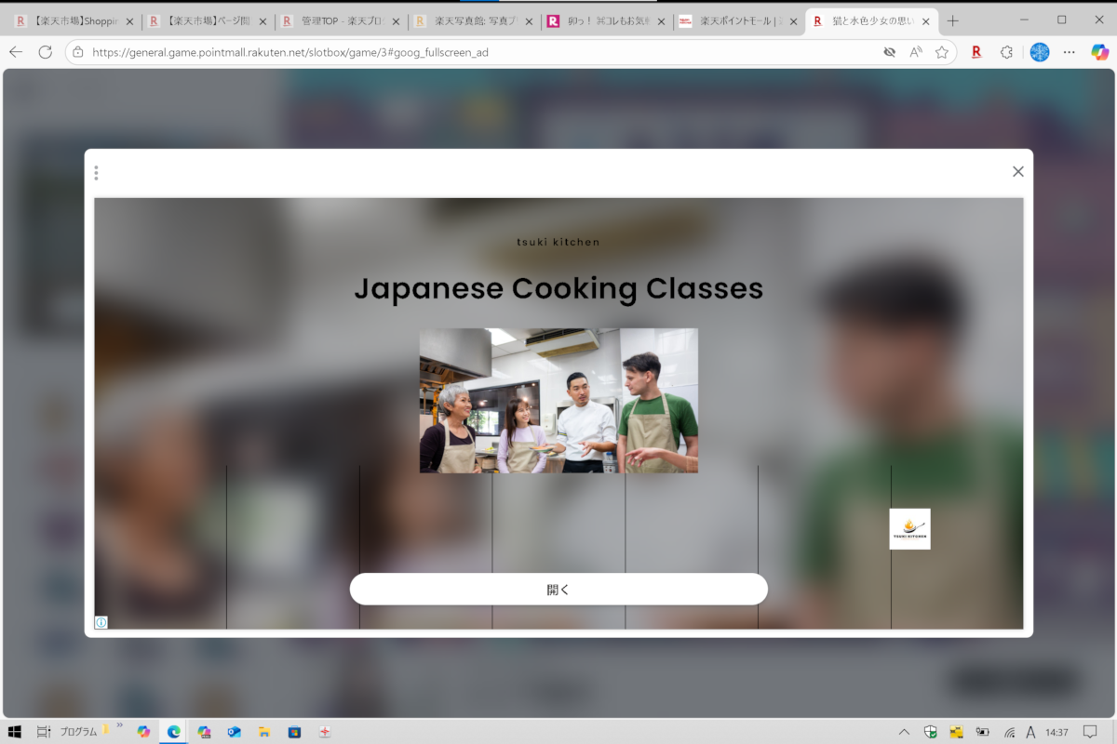Switch to the 【楽天市場】Shopping tab
The height and width of the screenshot is (744, 1117).
pos(74,20)
